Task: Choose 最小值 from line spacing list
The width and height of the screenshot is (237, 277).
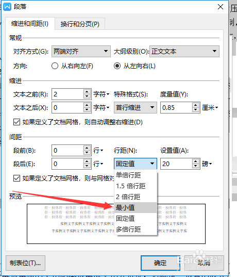Action: click(136, 207)
